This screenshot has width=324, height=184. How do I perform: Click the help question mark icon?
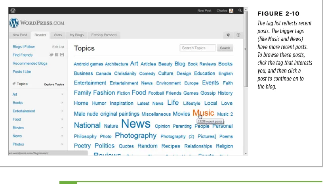[x=238, y=35]
